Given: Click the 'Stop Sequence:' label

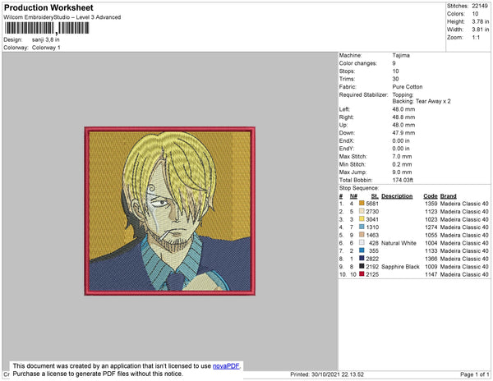Looking at the screenshot, I should (359, 188).
